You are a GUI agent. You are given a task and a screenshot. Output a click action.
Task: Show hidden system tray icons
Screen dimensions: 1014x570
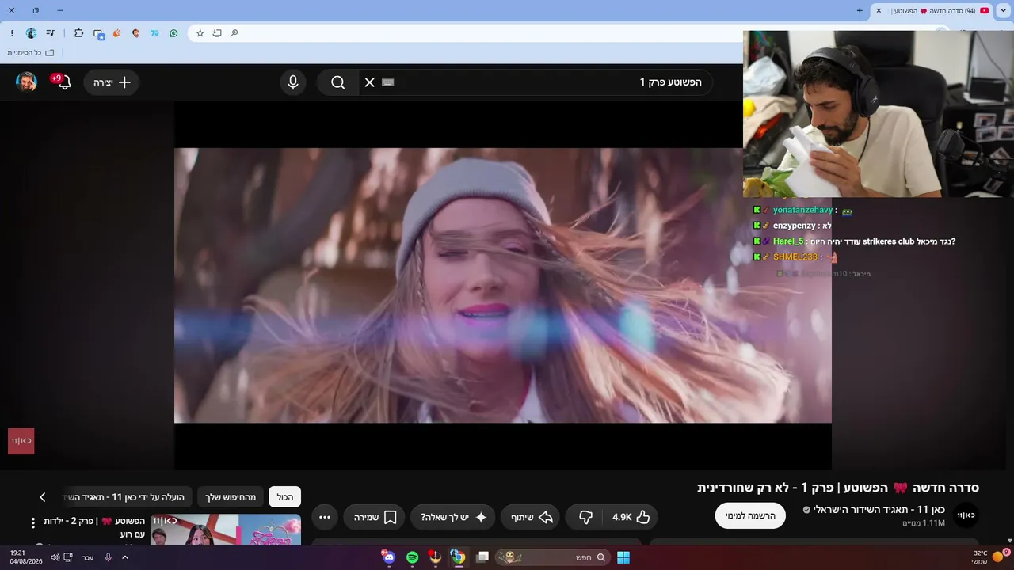pyautogui.click(x=124, y=557)
